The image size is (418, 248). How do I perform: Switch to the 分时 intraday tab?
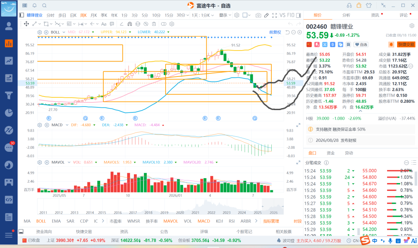tap(50, 15)
